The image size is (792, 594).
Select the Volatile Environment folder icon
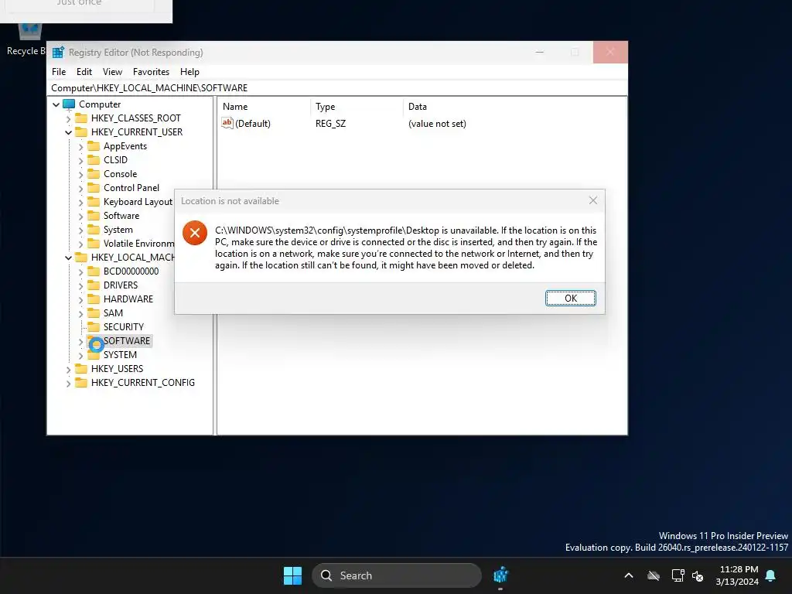pos(94,244)
